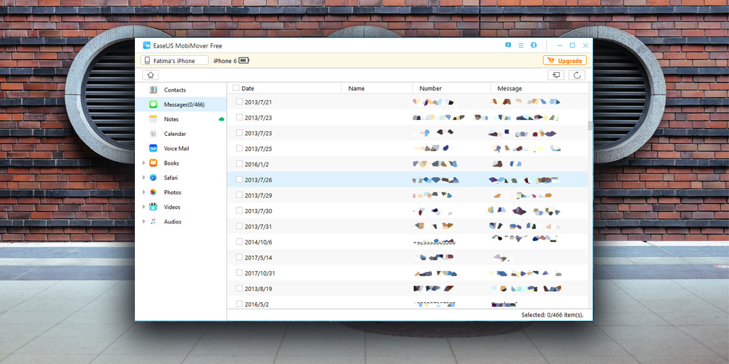Click the 'iPhone 6' device model label
This screenshot has height=364, width=729.
225,61
